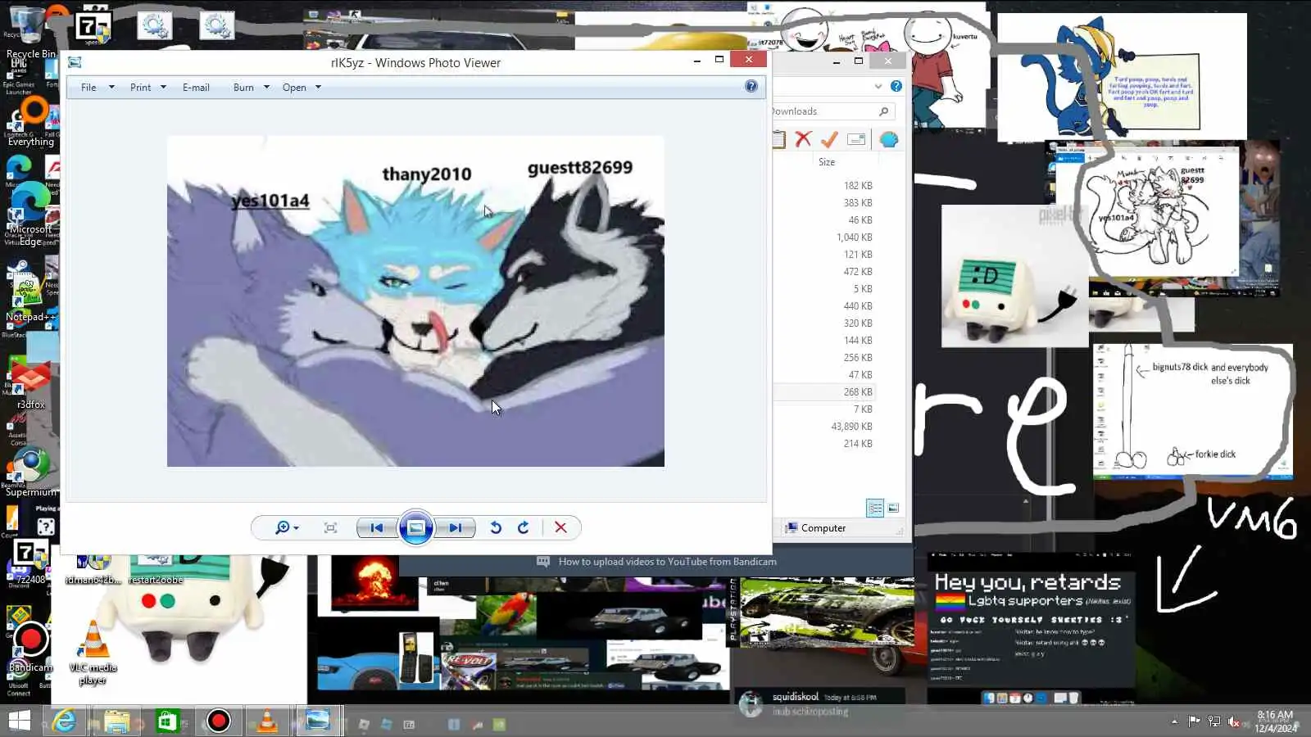This screenshot has height=737, width=1311.
Task: Show hidden tray icons arrow
Action: (1174, 721)
